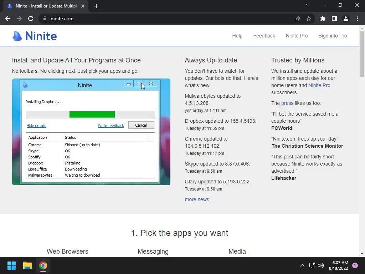Open the Chrome profile avatar
365x274 pixels.
click(x=346, y=19)
